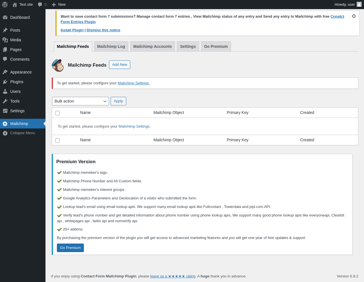
Task: Click the Created label in table footer
Action: (x=307, y=140)
